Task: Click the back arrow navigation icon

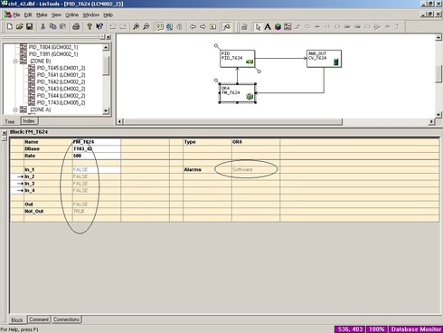Action: [x=193, y=27]
